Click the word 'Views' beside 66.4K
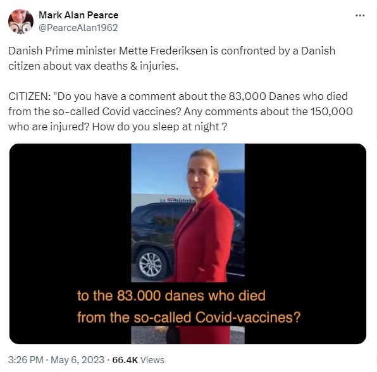The height and width of the screenshot is (372, 377). point(152,360)
